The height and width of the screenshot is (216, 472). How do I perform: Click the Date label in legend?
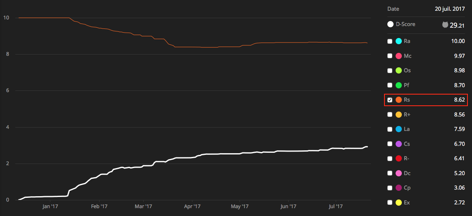coord(393,9)
